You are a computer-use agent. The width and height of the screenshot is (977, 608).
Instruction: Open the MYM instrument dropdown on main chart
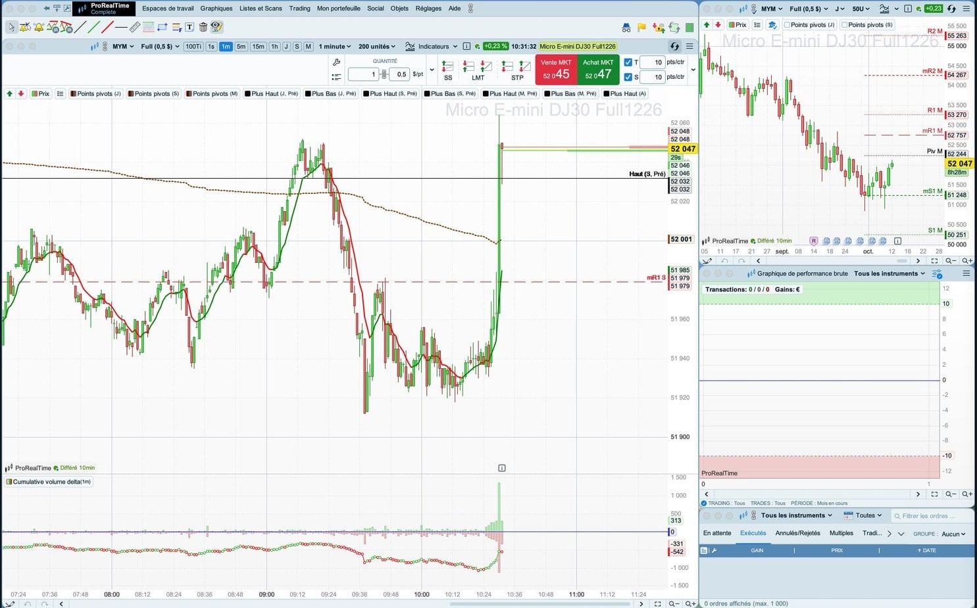click(x=122, y=47)
